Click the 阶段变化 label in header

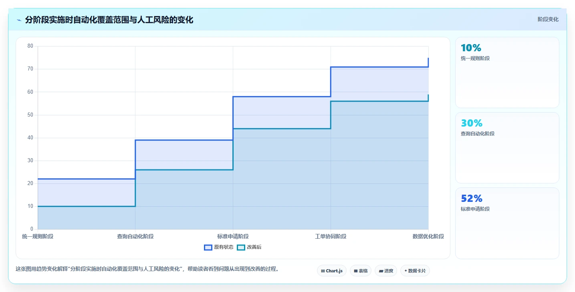548,19
